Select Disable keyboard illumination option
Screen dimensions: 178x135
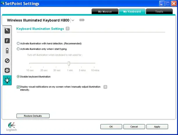click(18, 76)
